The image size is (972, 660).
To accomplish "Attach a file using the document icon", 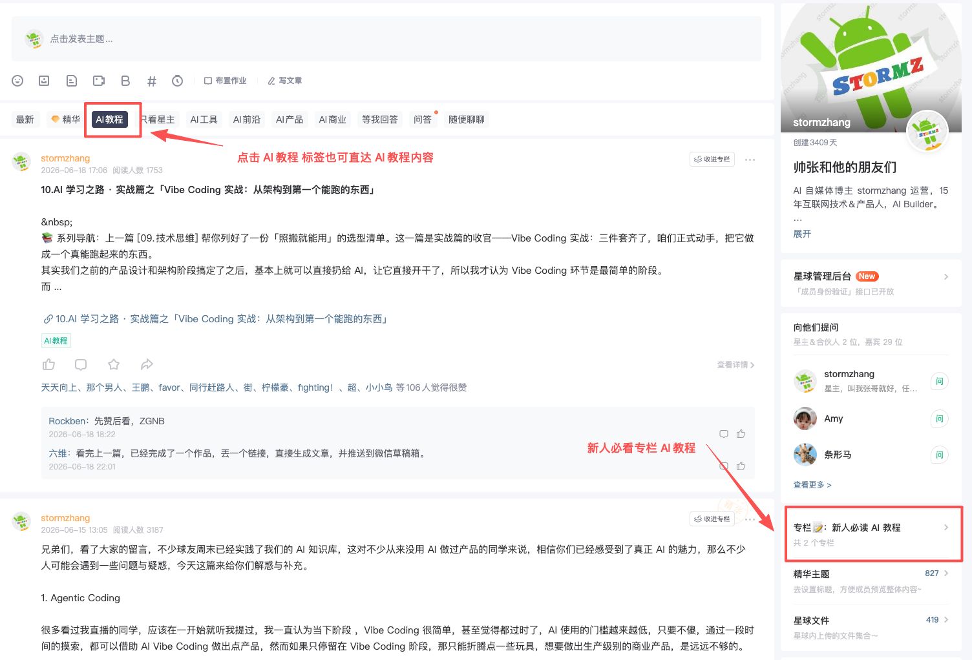I will click(72, 81).
